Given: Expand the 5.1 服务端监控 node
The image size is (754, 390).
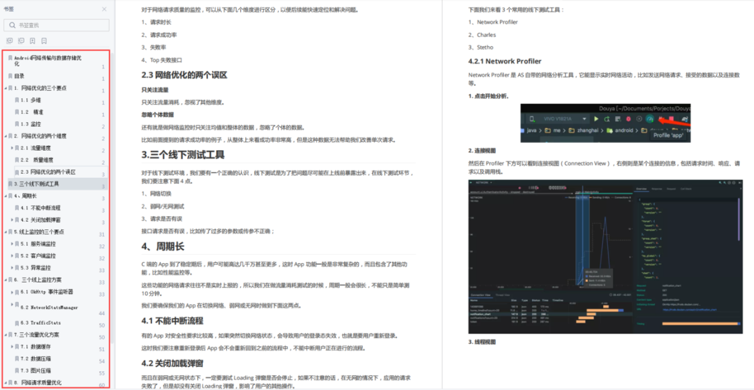Looking at the screenshot, I should click(12, 243).
